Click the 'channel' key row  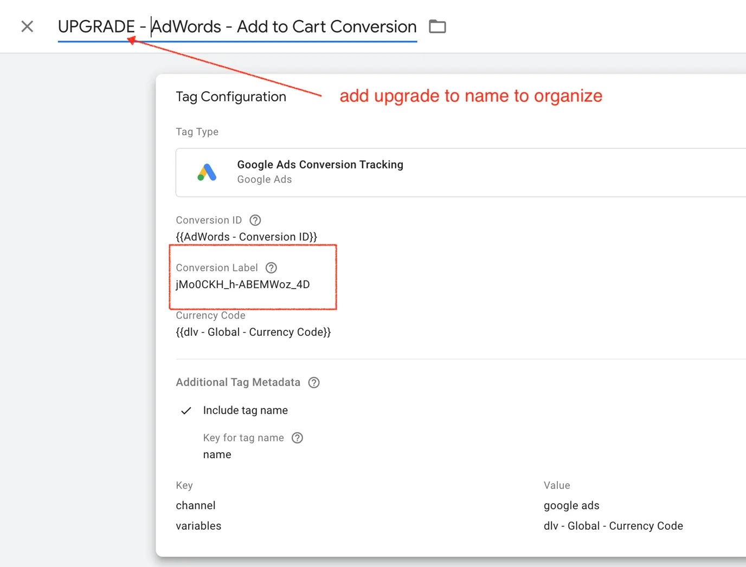point(196,505)
